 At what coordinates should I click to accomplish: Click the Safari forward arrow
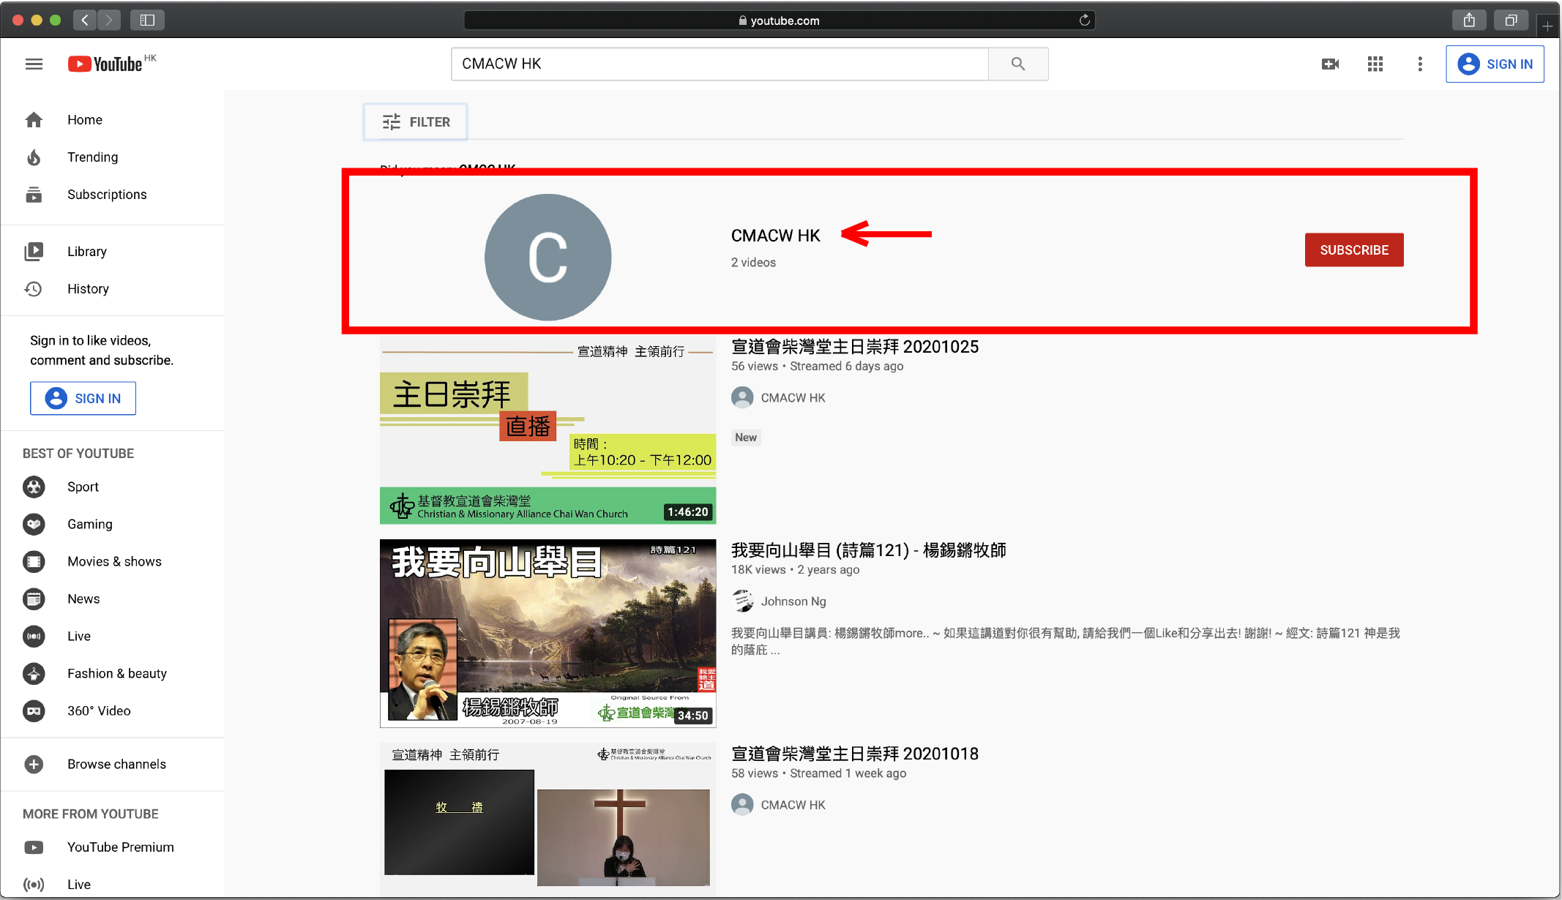click(109, 20)
